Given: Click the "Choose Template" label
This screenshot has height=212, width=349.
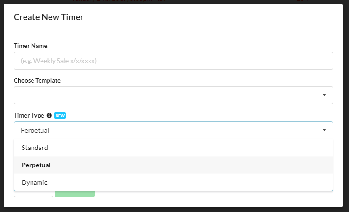Looking at the screenshot, I should (x=37, y=80).
